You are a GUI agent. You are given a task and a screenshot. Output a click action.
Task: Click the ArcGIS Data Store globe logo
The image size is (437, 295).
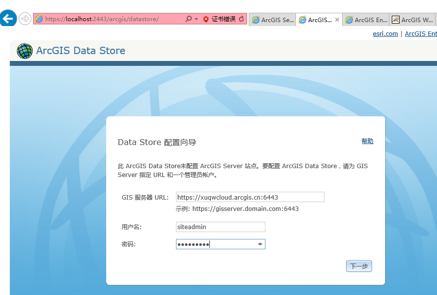(x=25, y=51)
